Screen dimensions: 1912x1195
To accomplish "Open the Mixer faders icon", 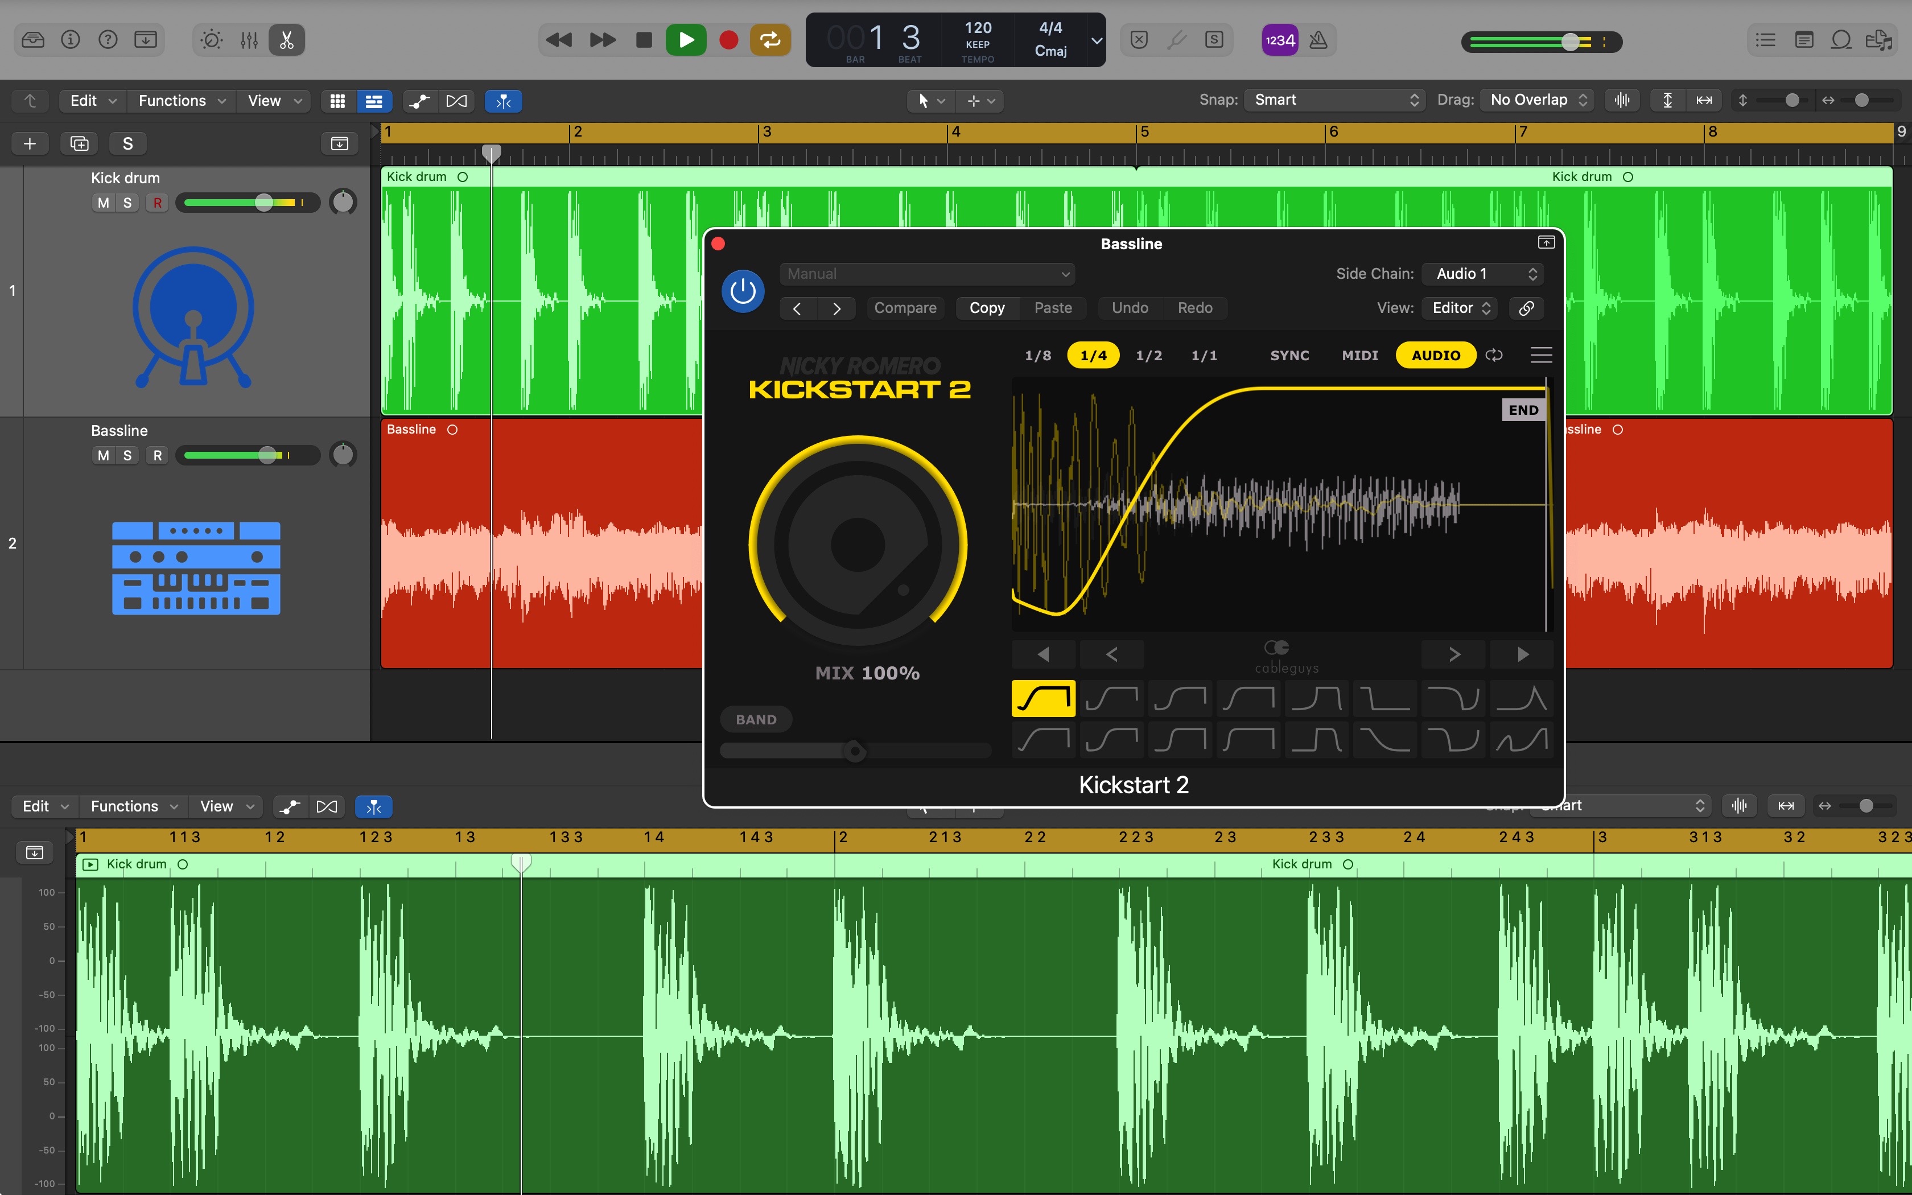I will (x=249, y=39).
